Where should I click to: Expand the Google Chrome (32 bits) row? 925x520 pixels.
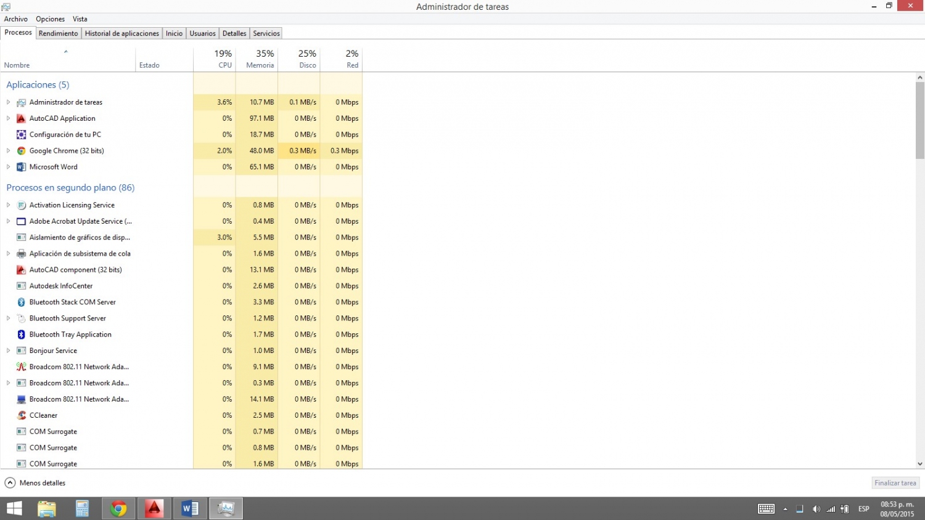point(8,151)
